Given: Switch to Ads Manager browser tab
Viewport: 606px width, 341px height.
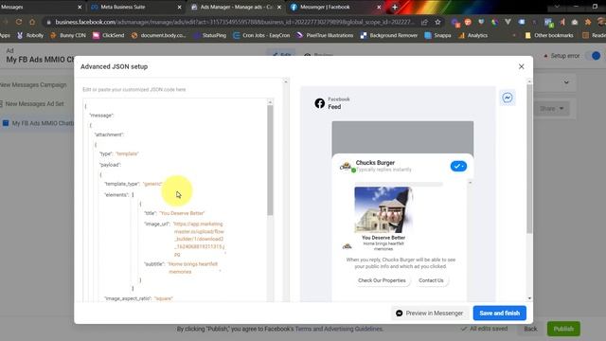Looking at the screenshot, I should coord(236,7).
